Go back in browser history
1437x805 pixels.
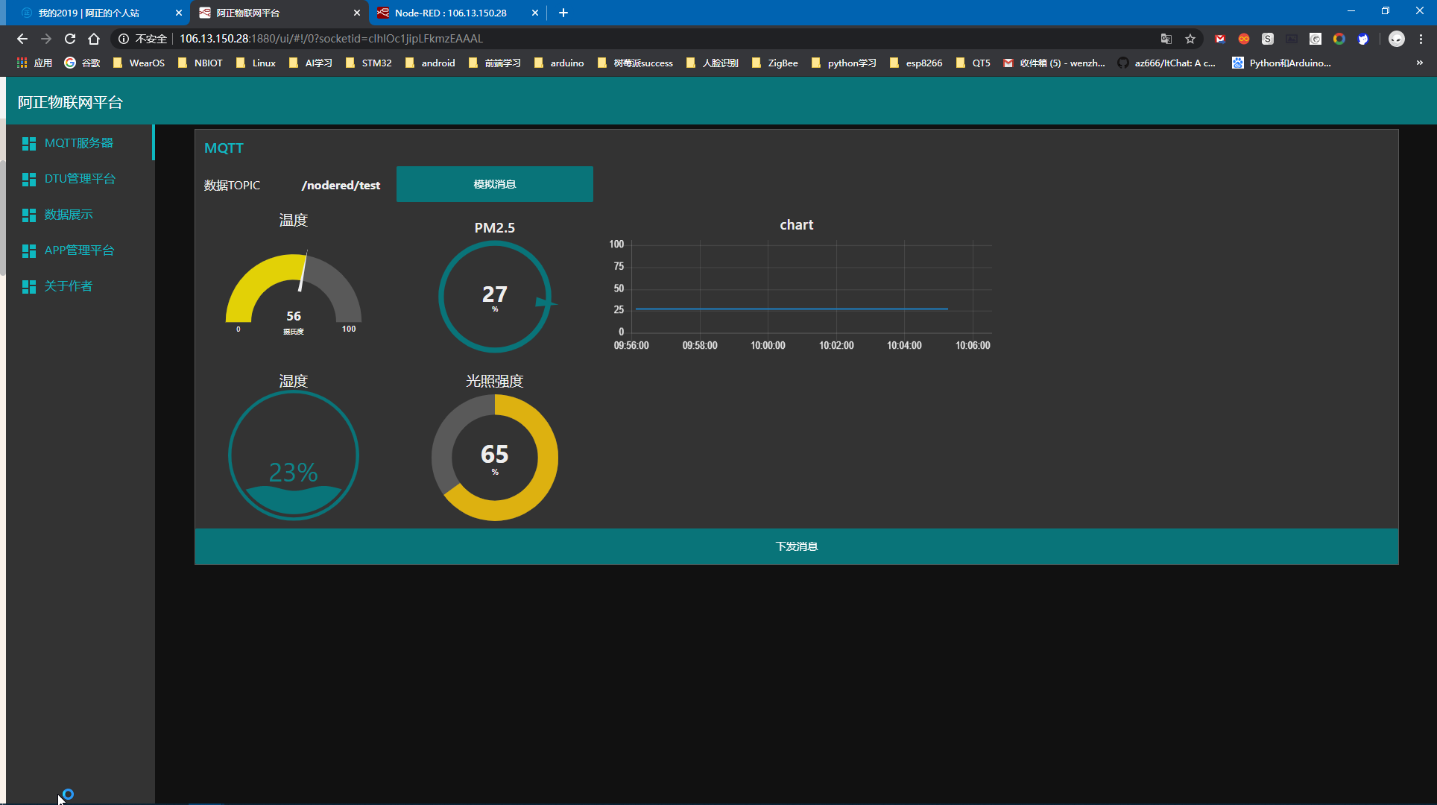pyautogui.click(x=22, y=39)
